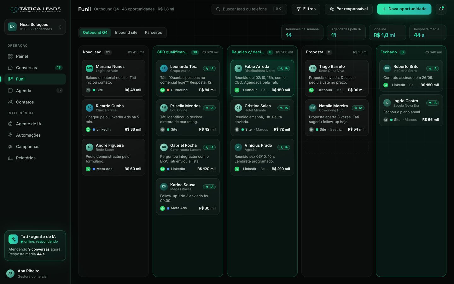This screenshot has width=454, height=284.
Task: Open the Filtros menu
Action: (306, 9)
